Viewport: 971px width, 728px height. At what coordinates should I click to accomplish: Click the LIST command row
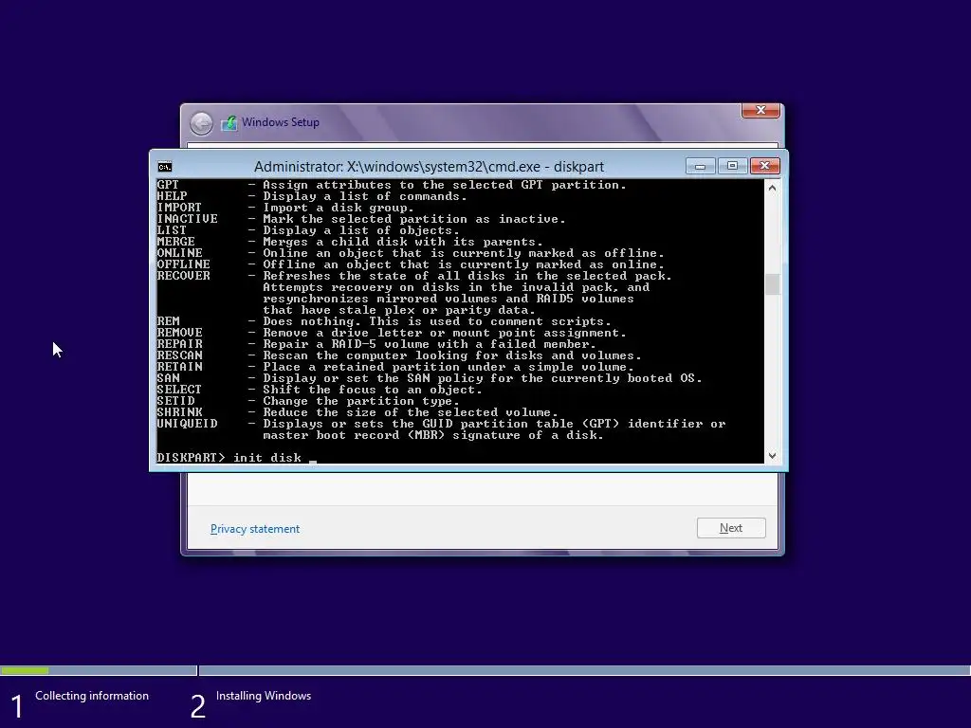[x=308, y=230]
